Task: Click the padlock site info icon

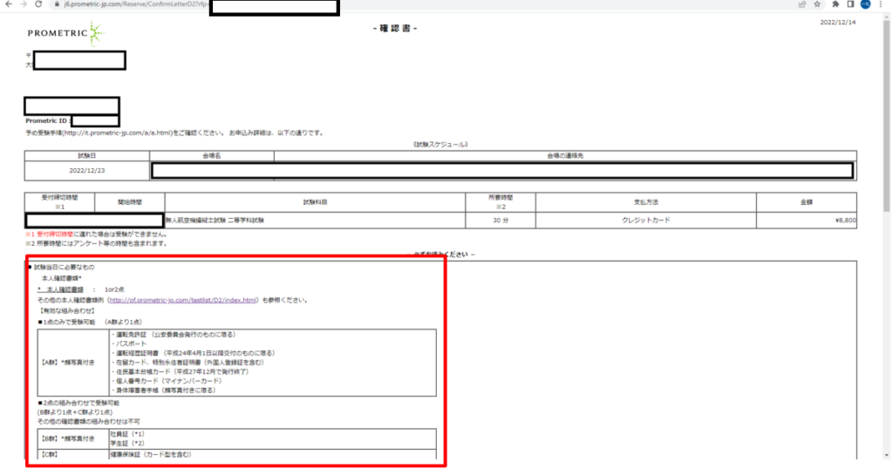Action: tap(57, 4)
